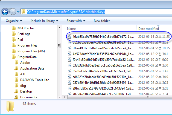
Task: Open the Program Files folder in the tree
Action: point(27,45)
